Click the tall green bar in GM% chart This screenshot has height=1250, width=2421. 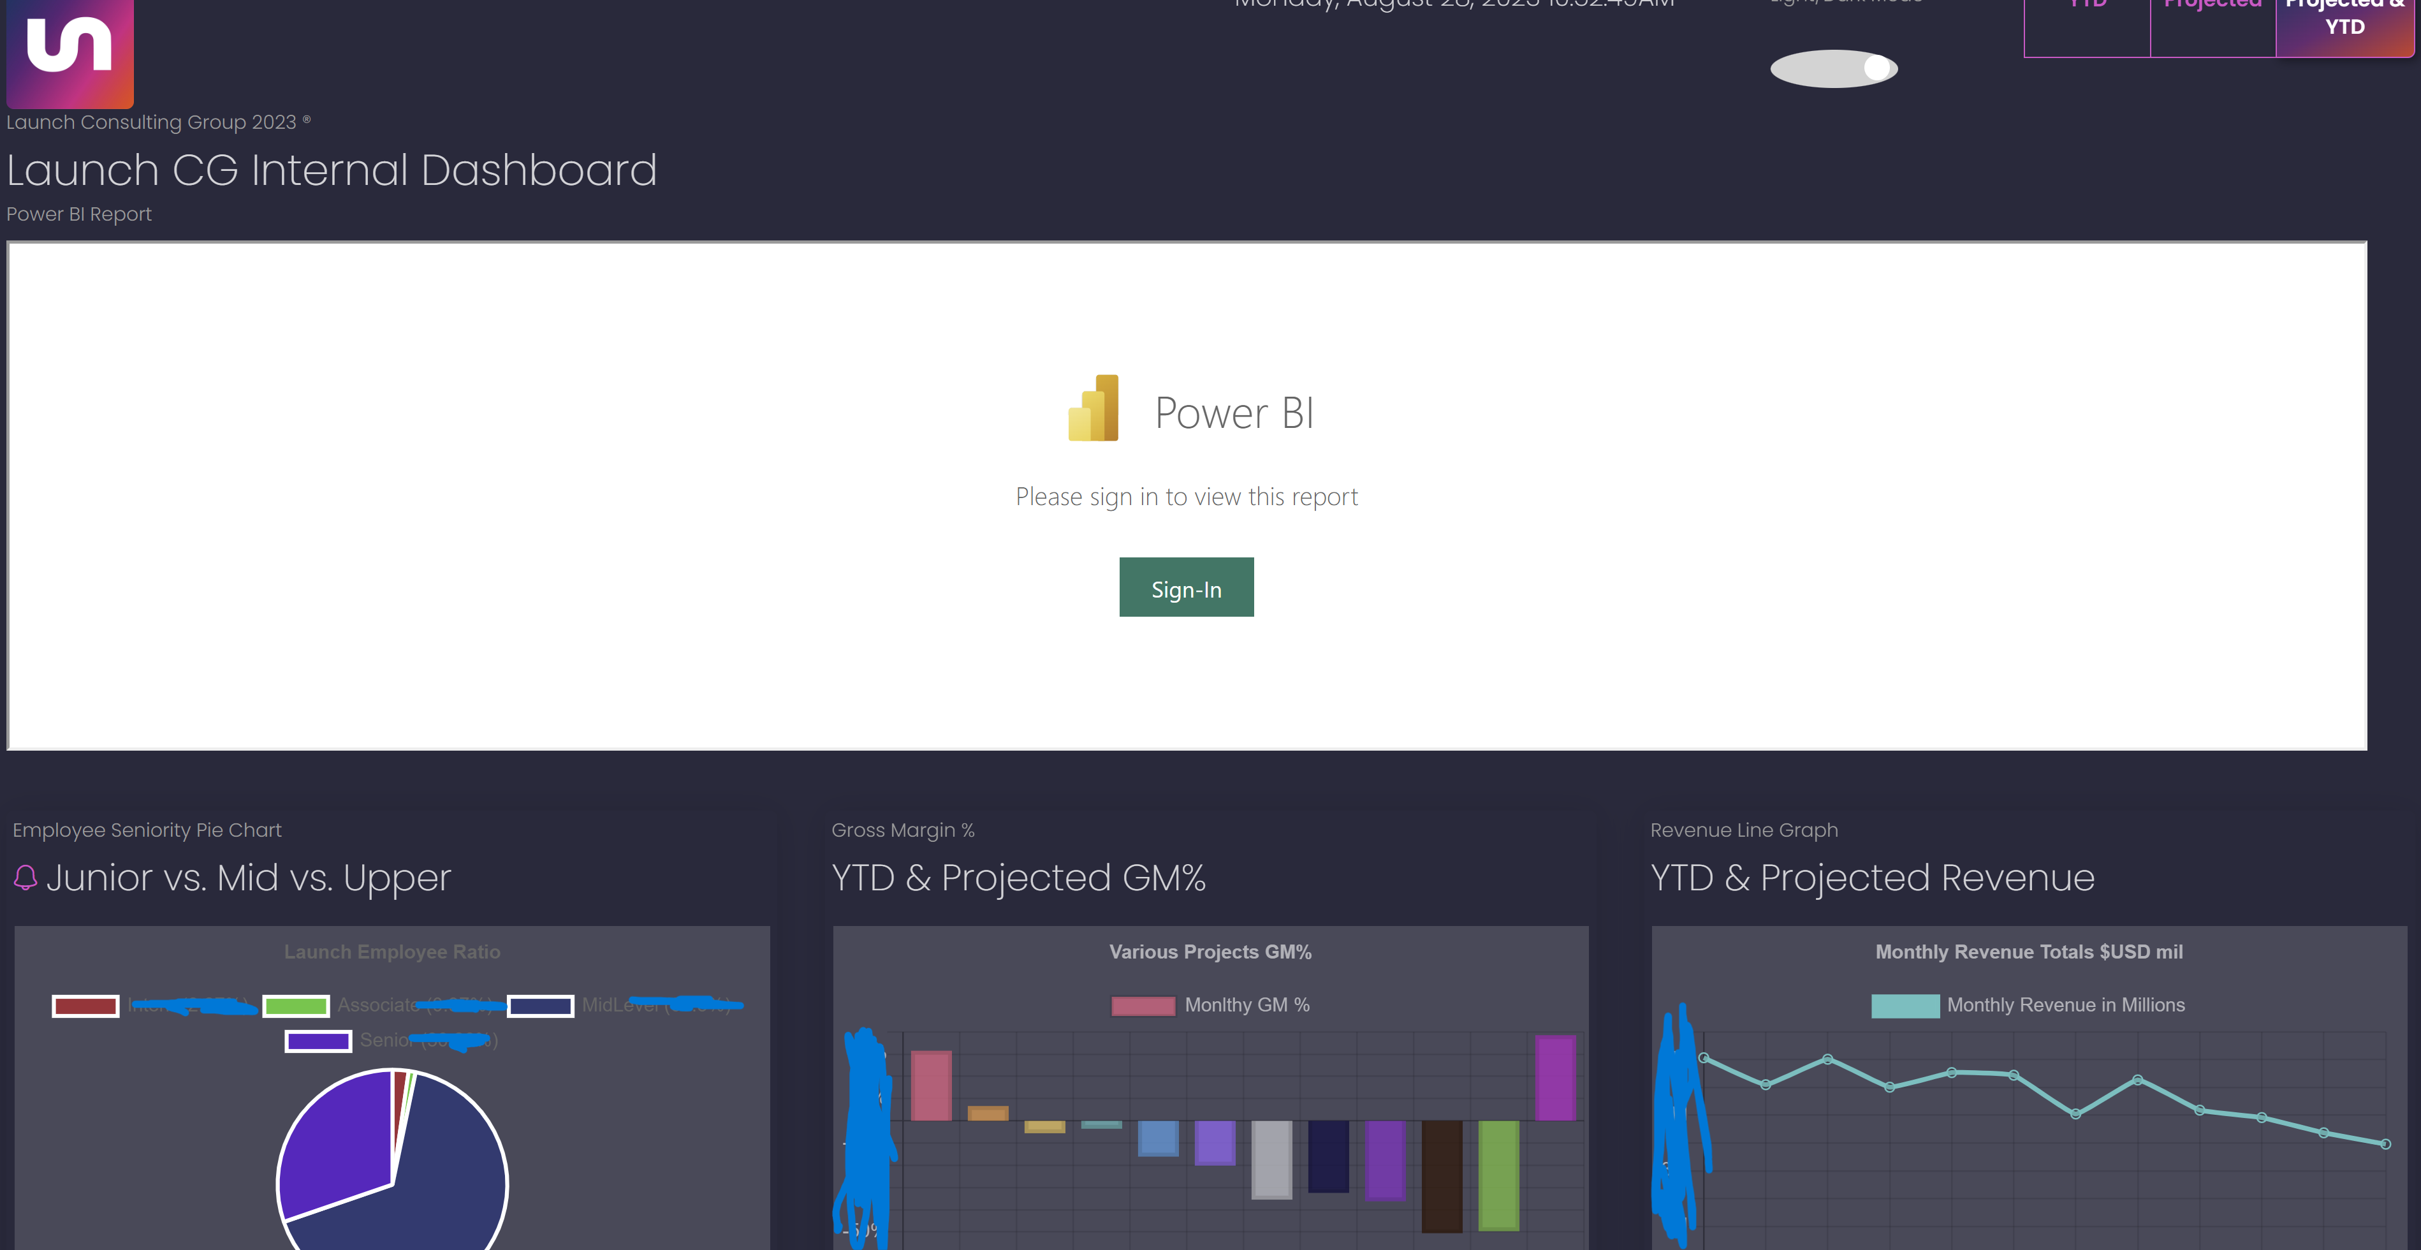tap(1498, 1175)
